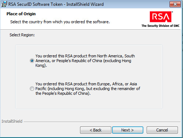Click 'The Security Division of EMC' text
The width and height of the screenshot is (183, 138).
point(160,26)
